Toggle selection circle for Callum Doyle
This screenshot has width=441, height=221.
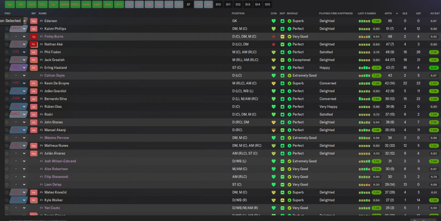coord(7,75)
